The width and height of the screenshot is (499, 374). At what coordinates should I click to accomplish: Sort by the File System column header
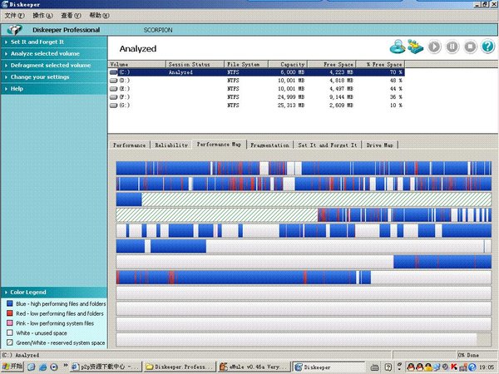click(x=246, y=64)
